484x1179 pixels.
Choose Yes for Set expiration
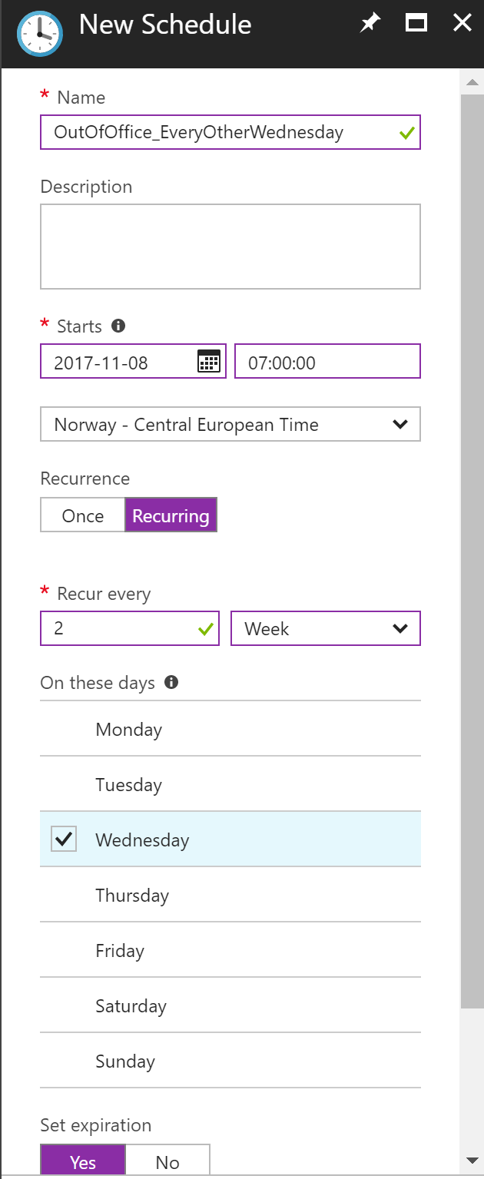click(x=83, y=1161)
